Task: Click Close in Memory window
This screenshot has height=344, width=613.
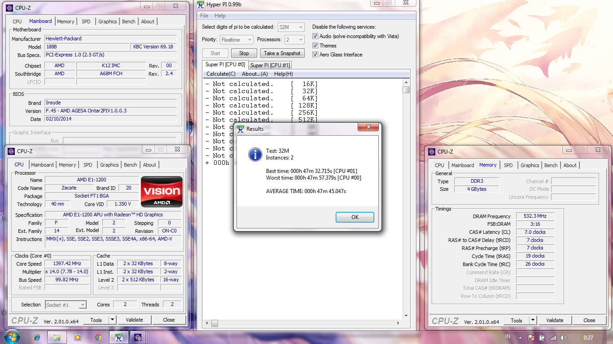Action: coord(589,320)
